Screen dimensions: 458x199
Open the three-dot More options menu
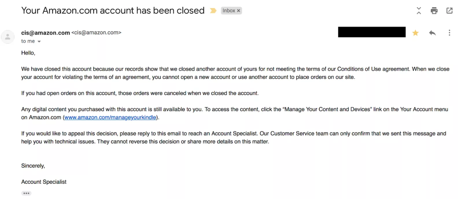point(449,33)
